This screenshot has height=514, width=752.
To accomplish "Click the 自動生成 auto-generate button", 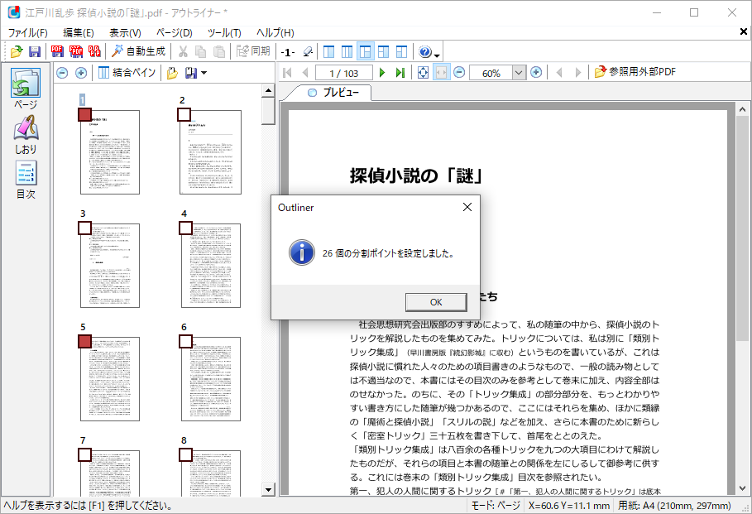I will pyautogui.click(x=138, y=51).
